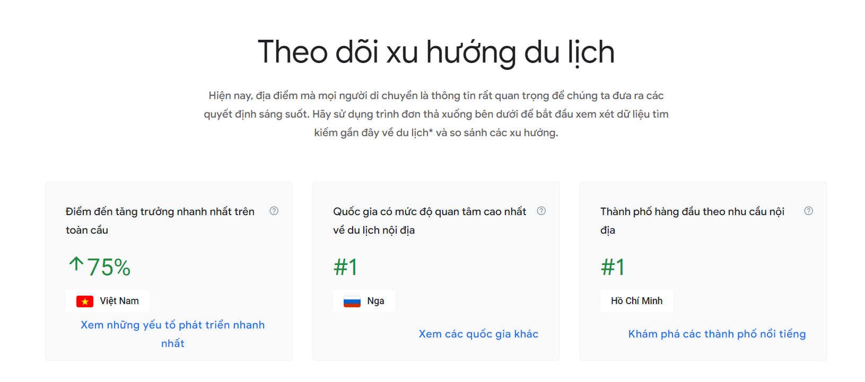
Task: Click the 75% growth figure
Action: (x=109, y=268)
